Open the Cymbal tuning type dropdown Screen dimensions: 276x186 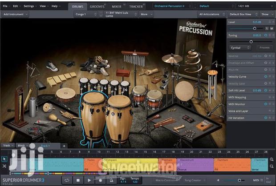(240, 48)
